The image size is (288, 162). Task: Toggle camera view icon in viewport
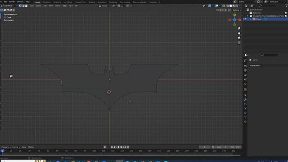pos(239,38)
